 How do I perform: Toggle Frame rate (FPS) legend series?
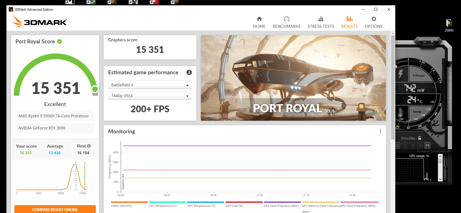click(129, 204)
